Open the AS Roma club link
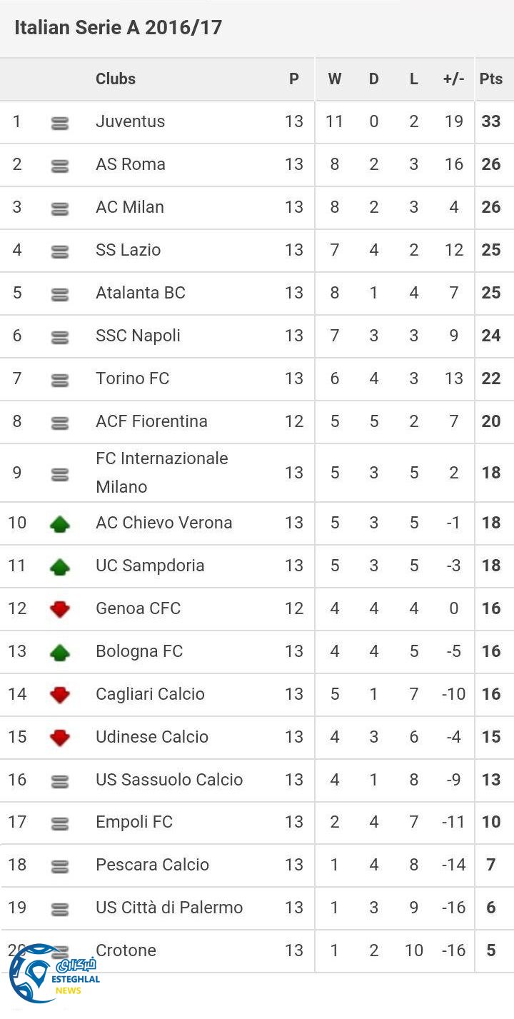 [131, 164]
